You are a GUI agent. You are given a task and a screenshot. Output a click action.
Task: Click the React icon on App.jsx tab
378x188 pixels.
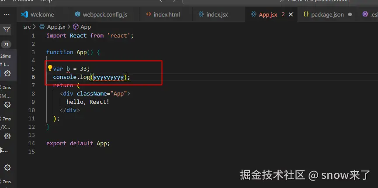pos(253,14)
